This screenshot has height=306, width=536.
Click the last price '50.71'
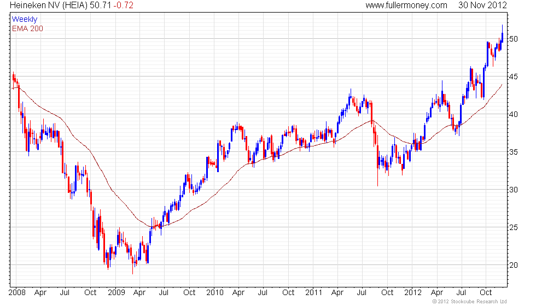tap(100, 5)
